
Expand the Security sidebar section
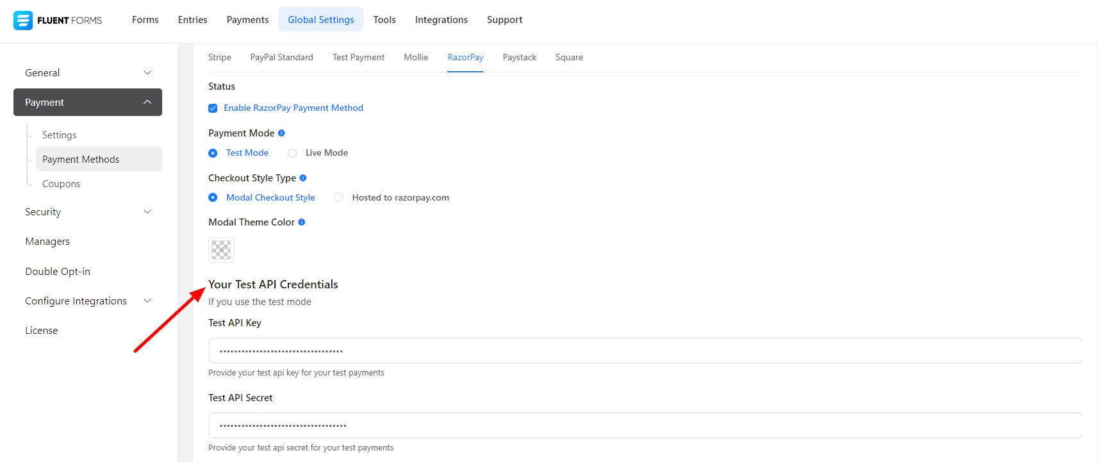click(87, 212)
